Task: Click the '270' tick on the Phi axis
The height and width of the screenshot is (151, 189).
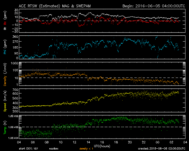Action: click(15, 42)
